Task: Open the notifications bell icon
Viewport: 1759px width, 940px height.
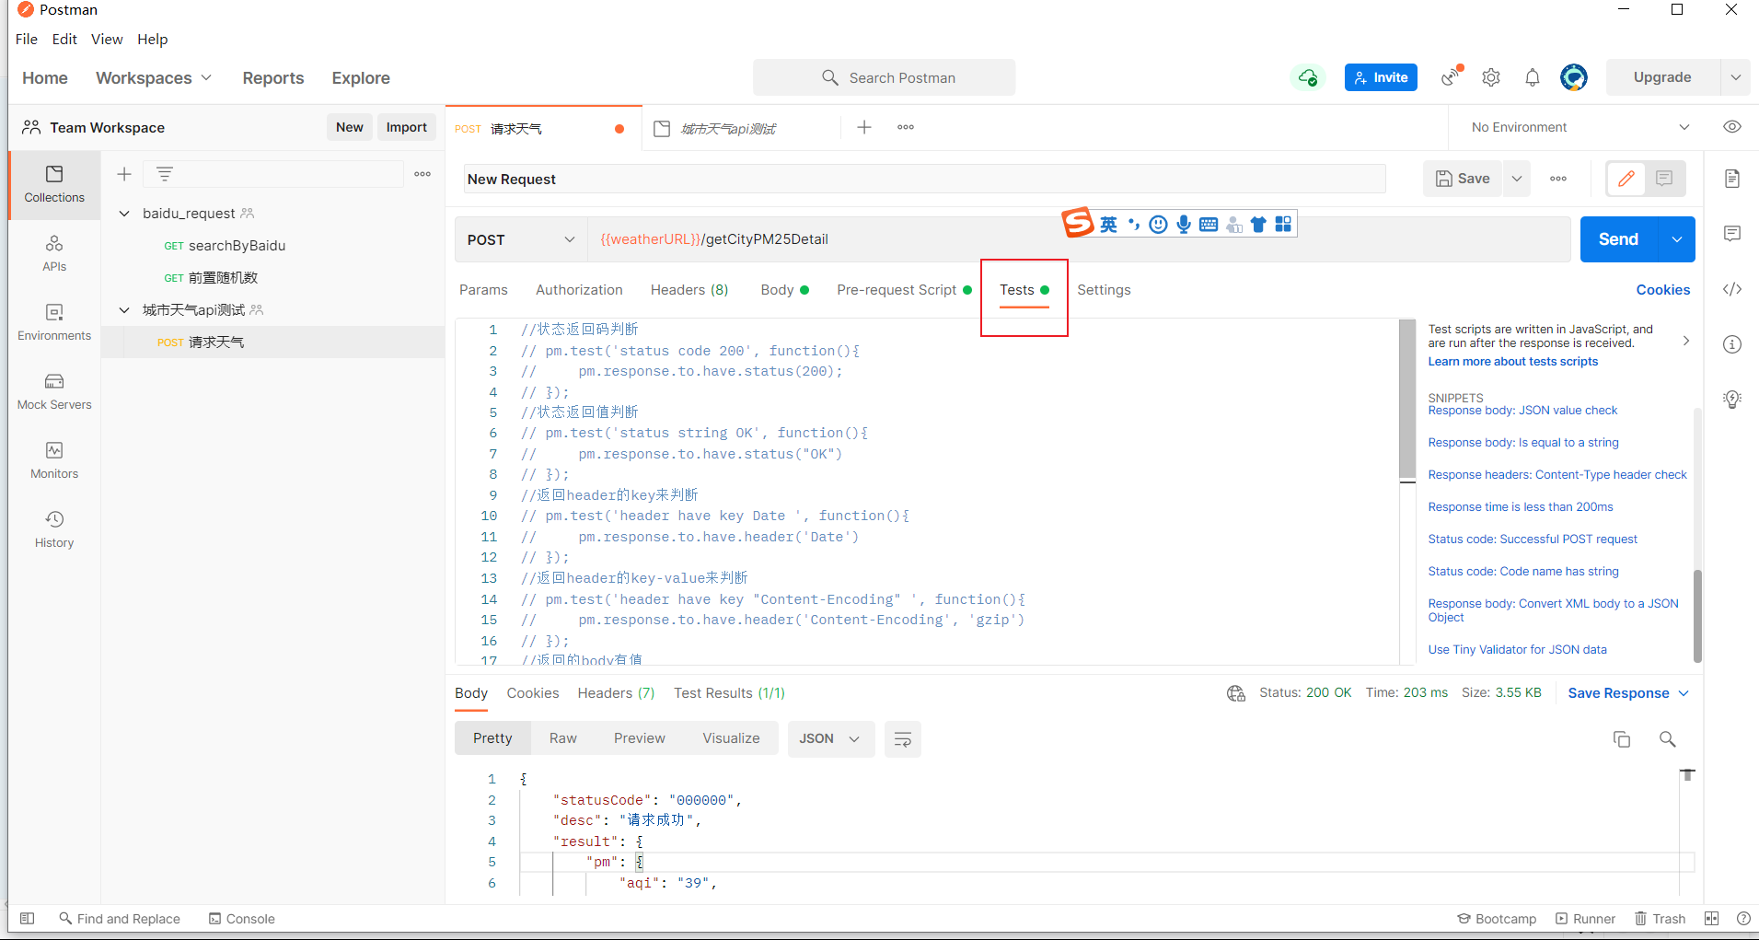Action: [x=1533, y=77]
